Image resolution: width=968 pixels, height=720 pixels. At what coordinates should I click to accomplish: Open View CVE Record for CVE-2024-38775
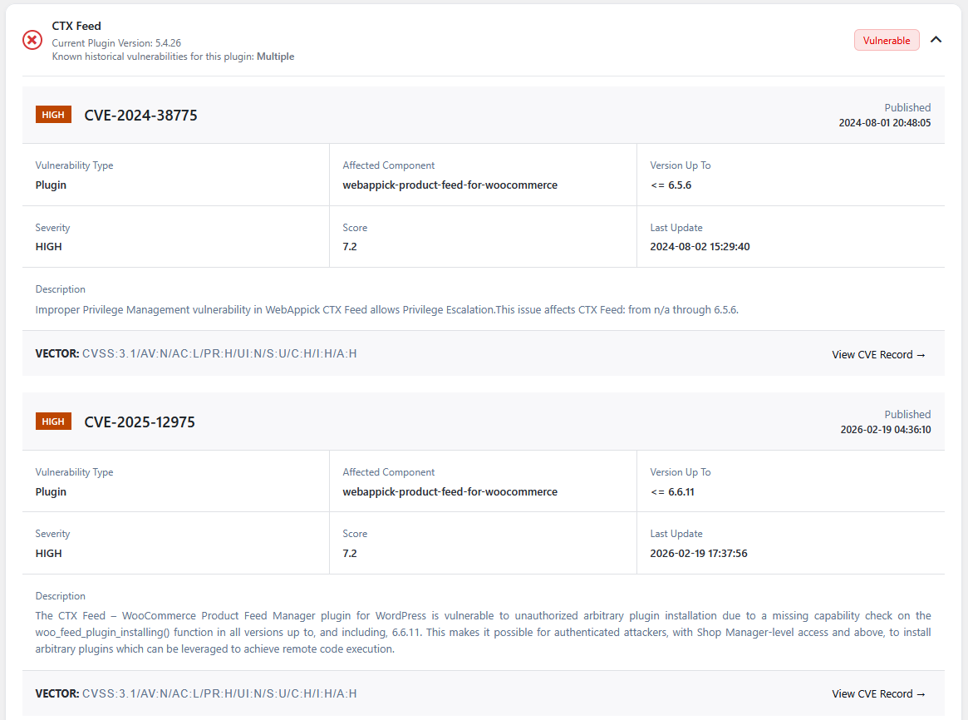878,354
